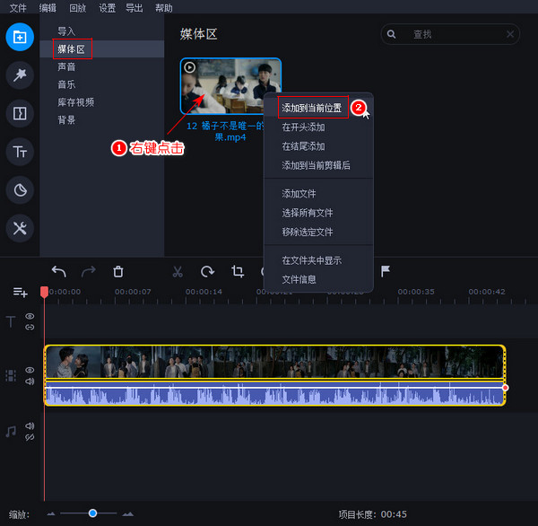Click the search magnifier icon
Screen dimensions: 538x526
391,34
